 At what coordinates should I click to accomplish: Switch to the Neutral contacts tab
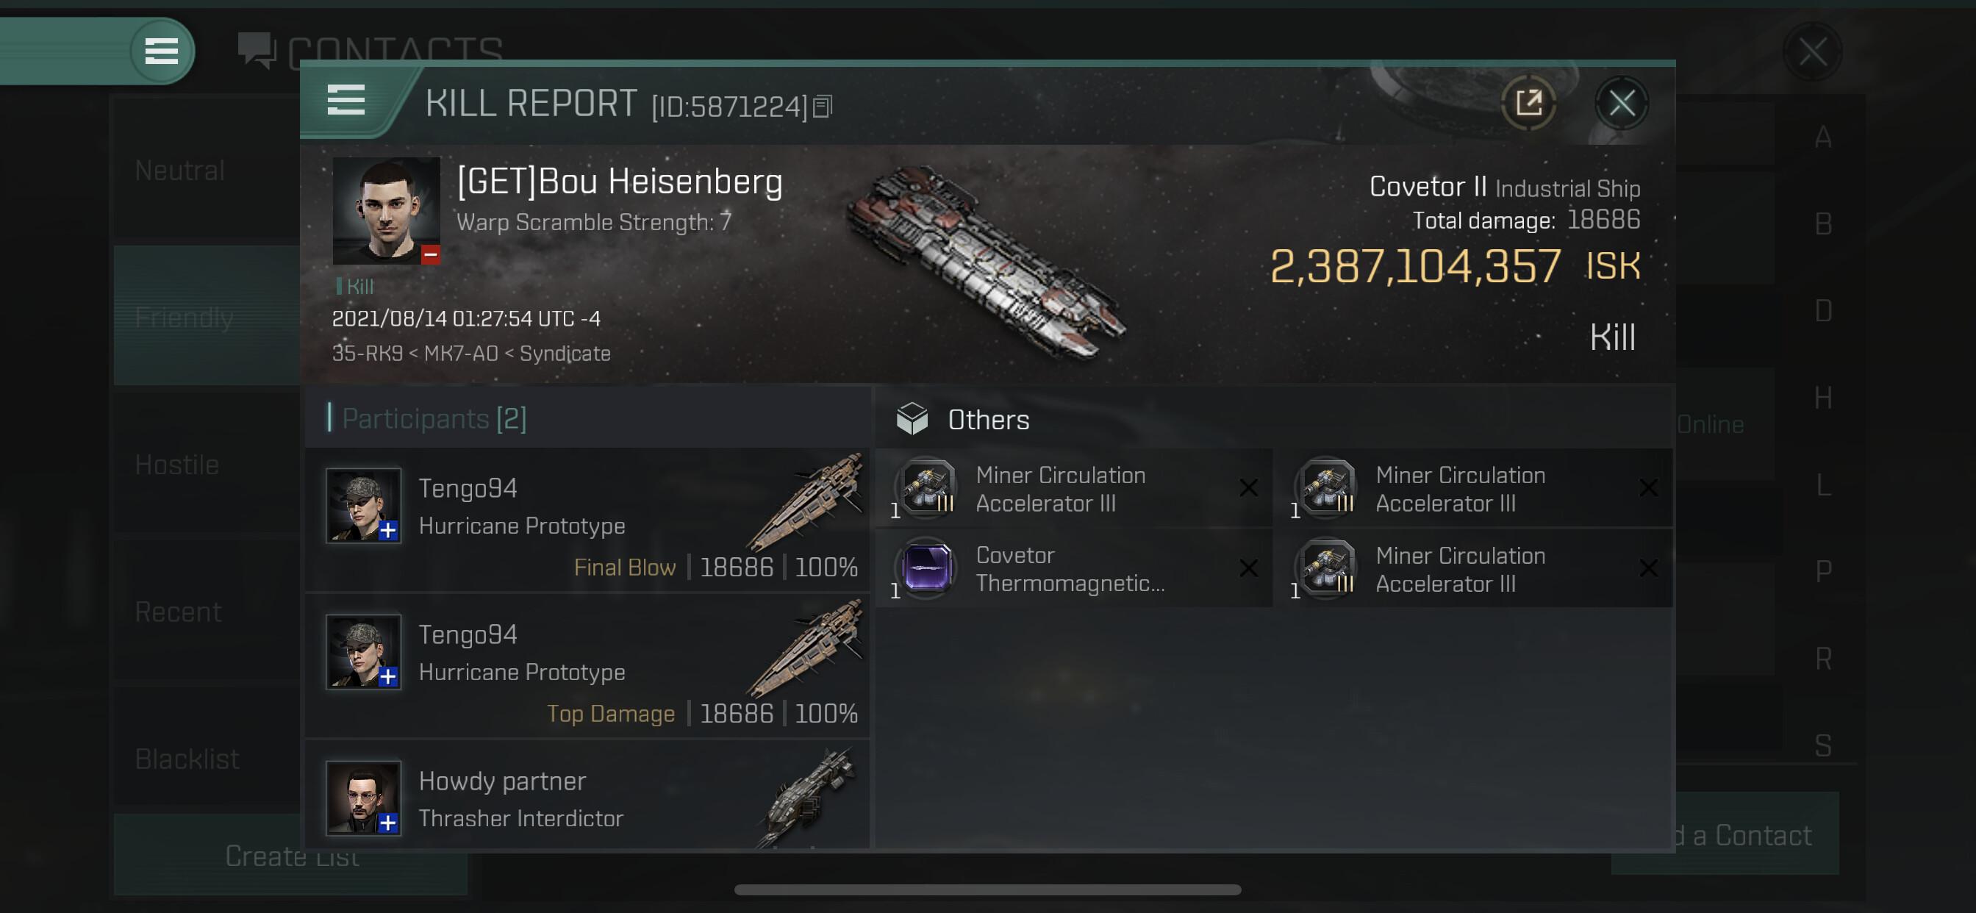(x=180, y=171)
